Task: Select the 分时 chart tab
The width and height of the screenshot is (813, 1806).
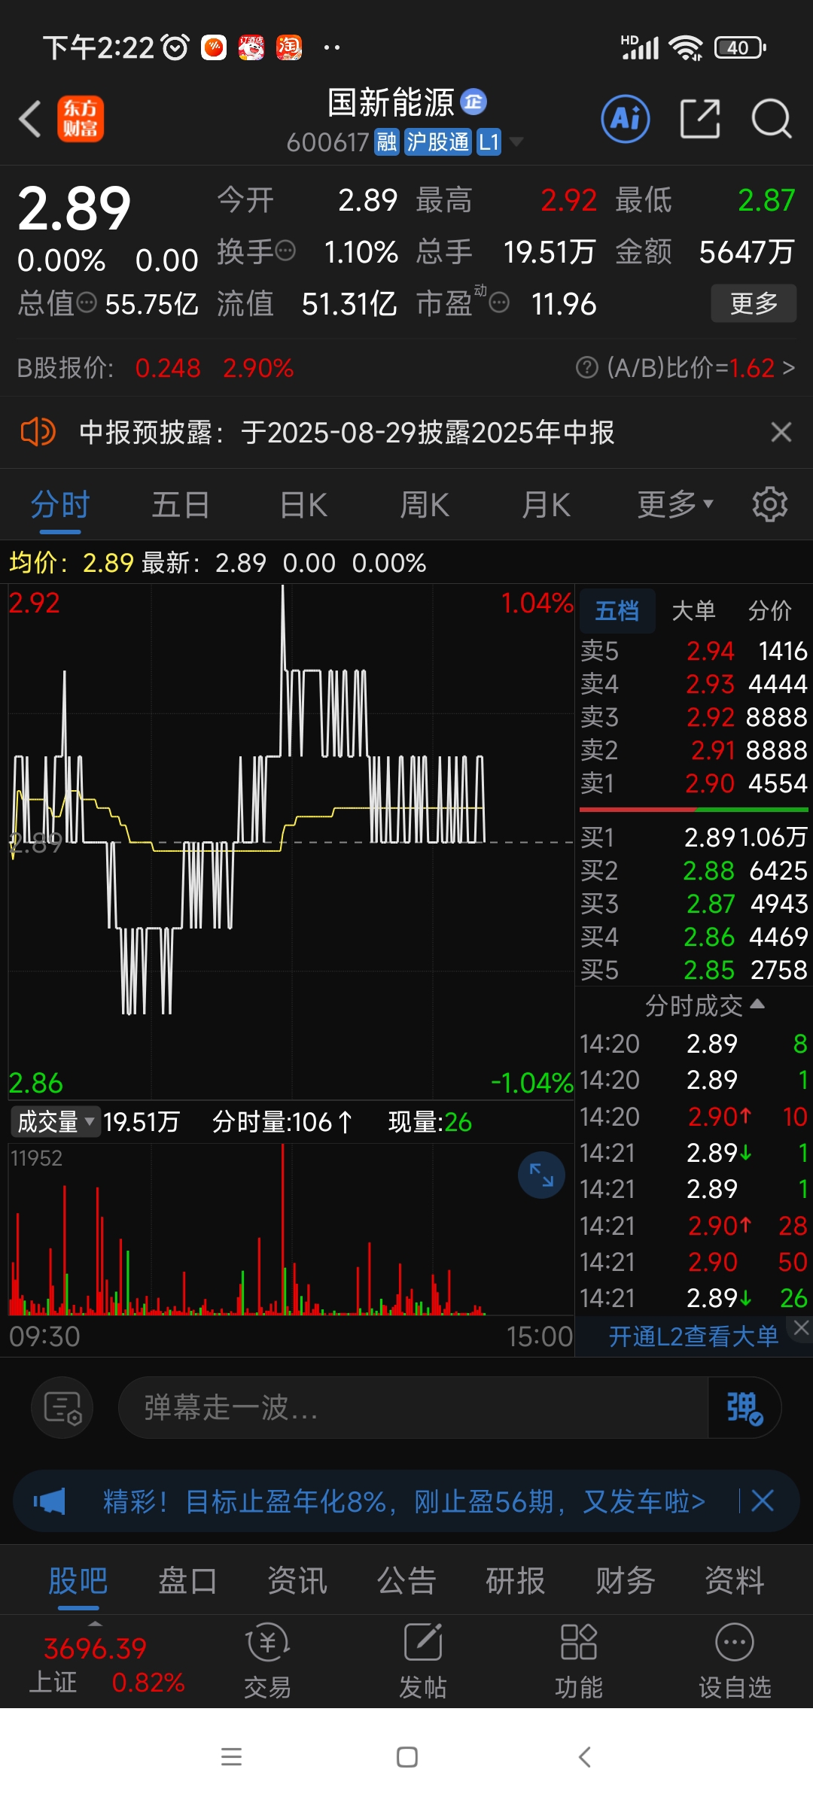Action: pyautogui.click(x=60, y=505)
